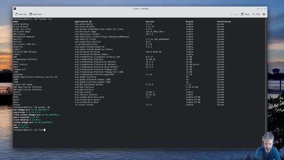Click the 'Freedesktop Platform' row name

(x=25, y=59)
